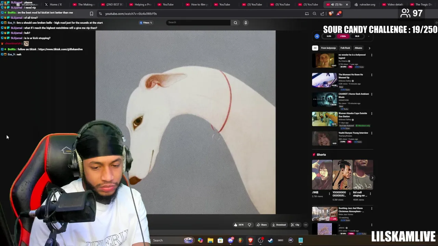This screenshot has height=246, width=438.
Task: Open FL Studio from taskbar
Action: click(241, 240)
